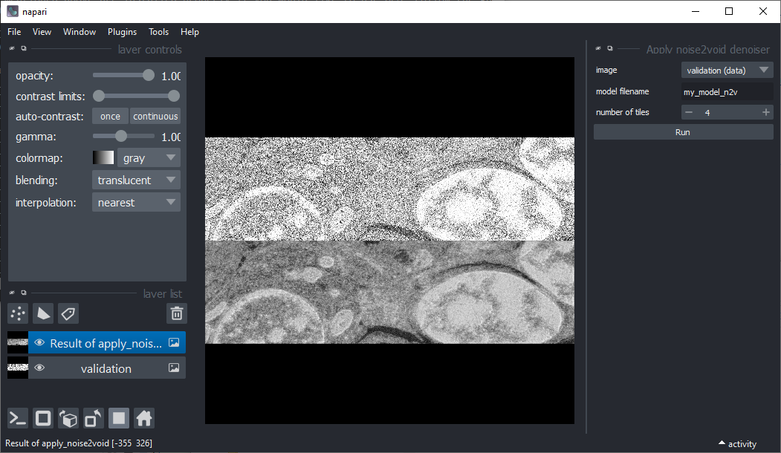Screen dimensions: 781x453
Task: Open the napari IPython console
Action: click(x=17, y=418)
